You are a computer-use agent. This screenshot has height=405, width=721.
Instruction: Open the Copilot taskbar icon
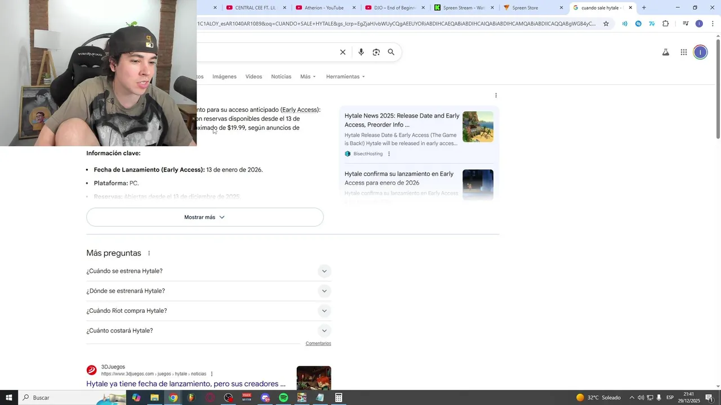[136, 398]
